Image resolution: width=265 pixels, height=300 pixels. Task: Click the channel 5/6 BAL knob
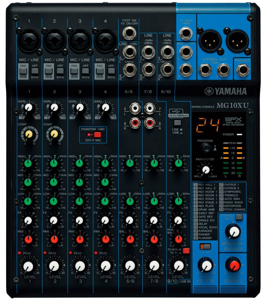click(130, 239)
